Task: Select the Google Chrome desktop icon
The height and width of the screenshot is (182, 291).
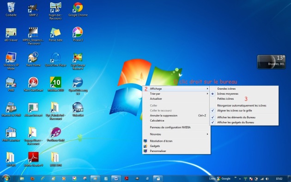Action: [78, 9]
